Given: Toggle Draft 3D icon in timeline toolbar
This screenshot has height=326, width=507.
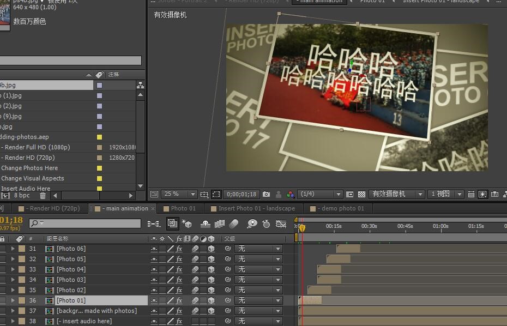Looking at the screenshot, I should point(186,224).
